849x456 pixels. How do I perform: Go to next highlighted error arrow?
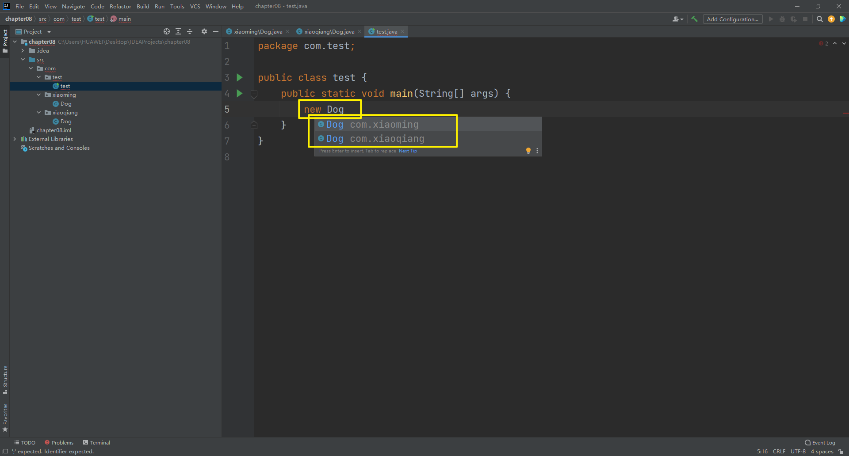[x=844, y=43]
